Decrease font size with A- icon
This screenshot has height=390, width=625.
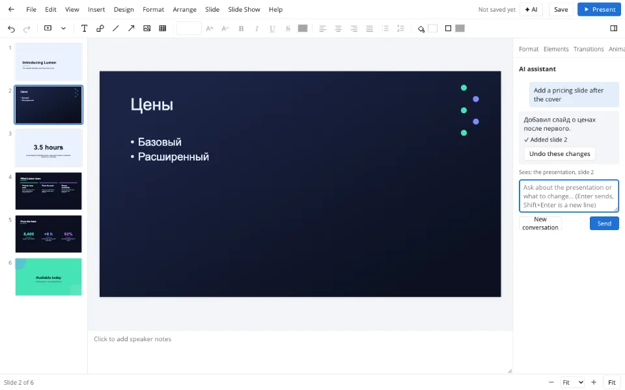[225, 28]
